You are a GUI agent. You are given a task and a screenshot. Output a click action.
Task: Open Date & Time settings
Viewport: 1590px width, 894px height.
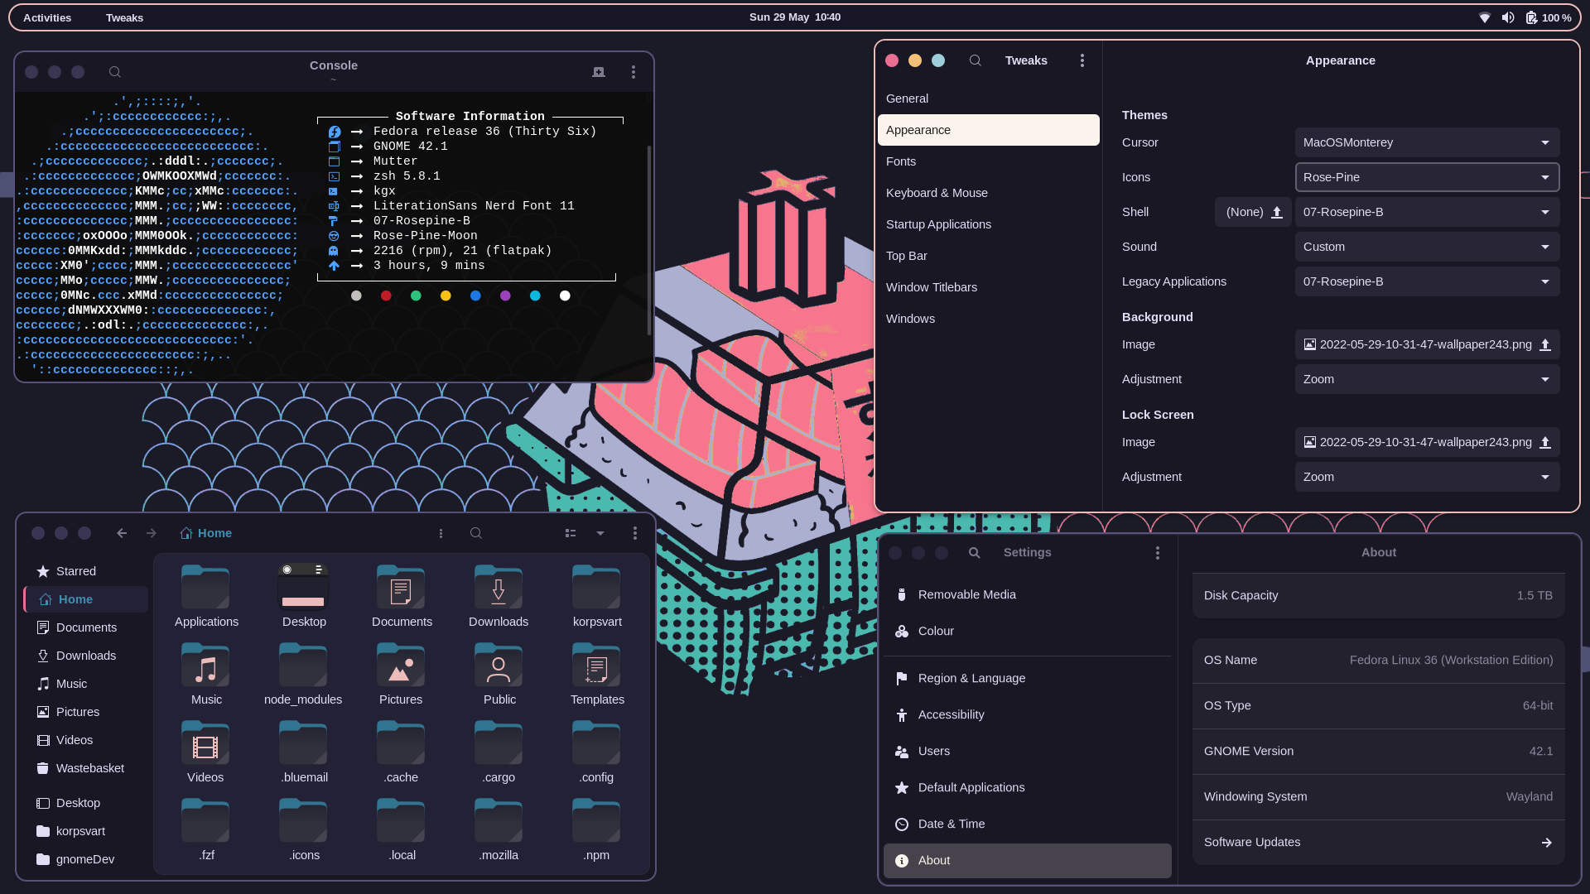tap(1027, 824)
